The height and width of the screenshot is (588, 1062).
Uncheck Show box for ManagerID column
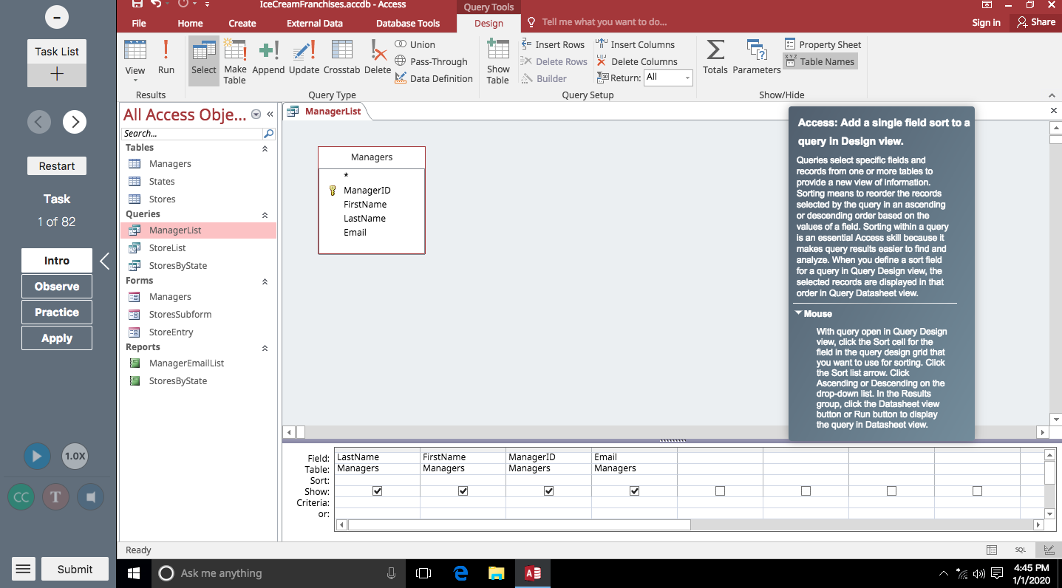pyautogui.click(x=549, y=491)
